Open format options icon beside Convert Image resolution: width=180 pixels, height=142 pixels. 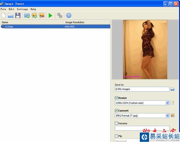tap(172, 115)
